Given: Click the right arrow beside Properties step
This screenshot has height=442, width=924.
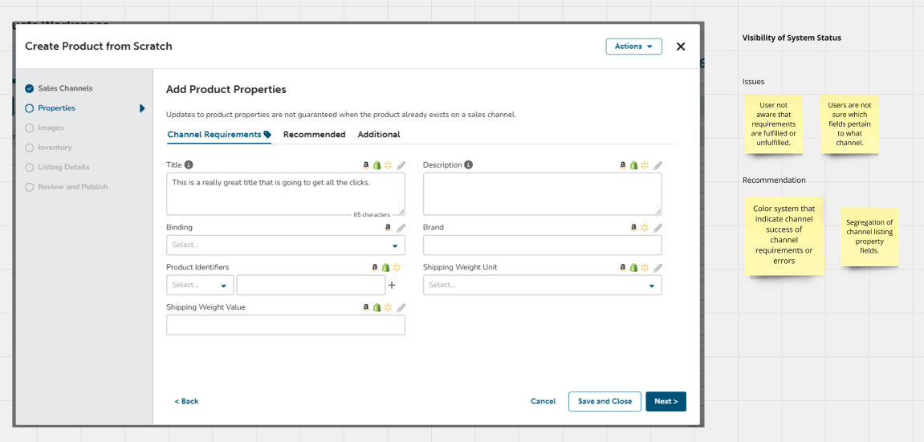Looking at the screenshot, I should point(142,108).
